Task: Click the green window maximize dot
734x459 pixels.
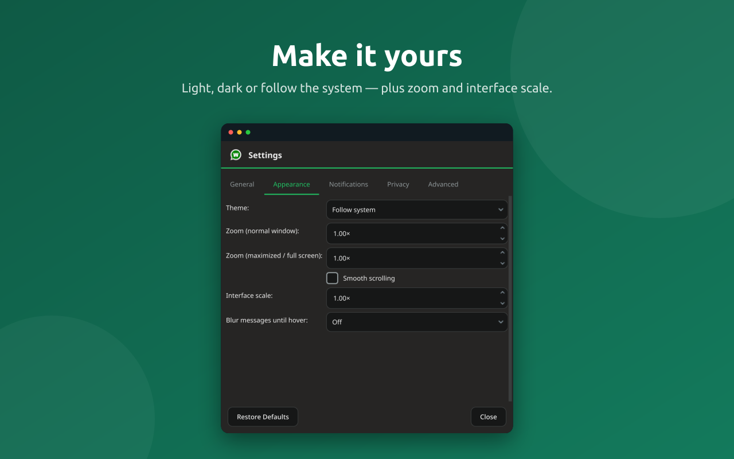Action: pyautogui.click(x=248, y=132)
